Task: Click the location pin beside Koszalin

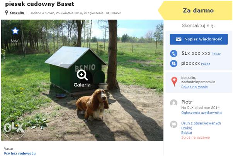Action: pyautogui.click(x=7, y=13)
